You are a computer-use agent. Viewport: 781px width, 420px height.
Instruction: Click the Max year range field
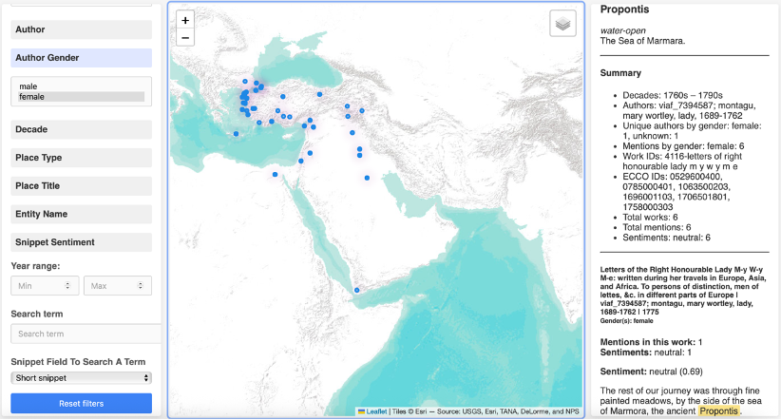pos(117,285)
